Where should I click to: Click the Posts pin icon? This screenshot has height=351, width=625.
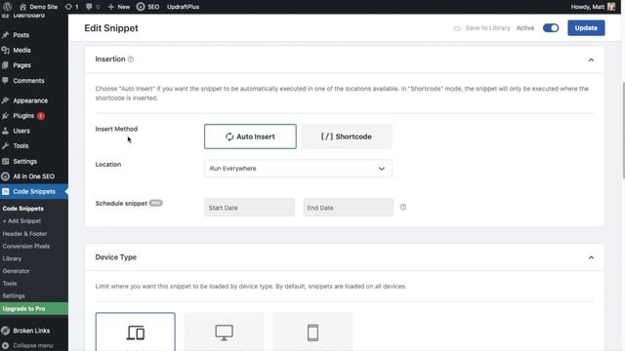click(x=5, y=35)
